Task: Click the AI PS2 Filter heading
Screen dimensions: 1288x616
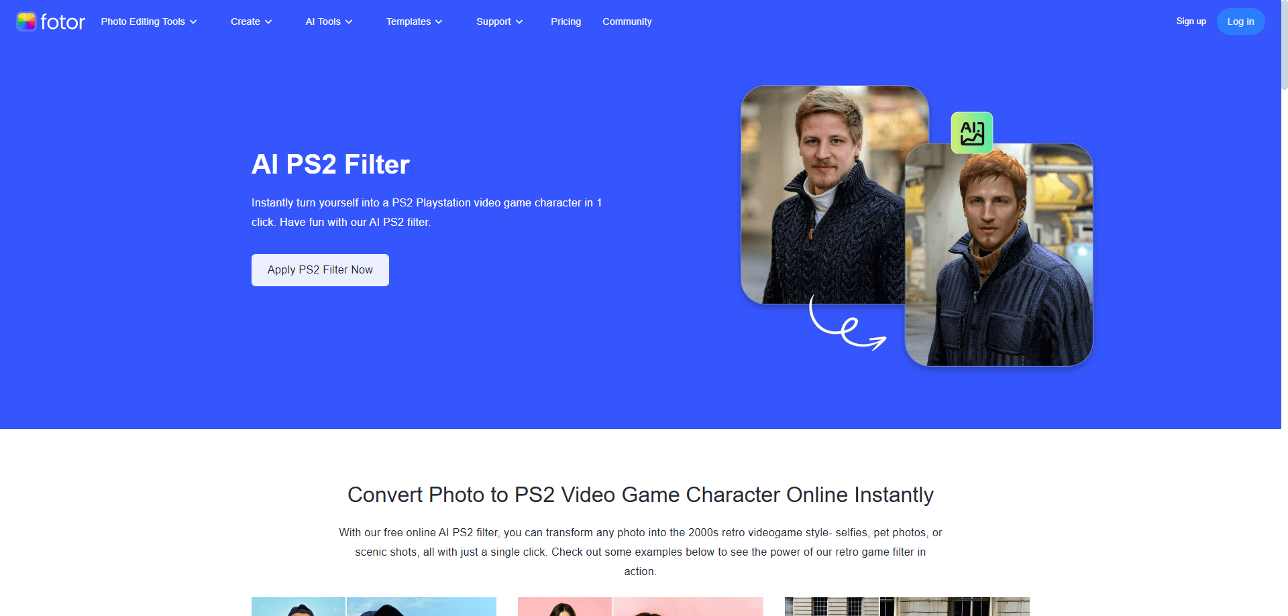Action: 330,164
